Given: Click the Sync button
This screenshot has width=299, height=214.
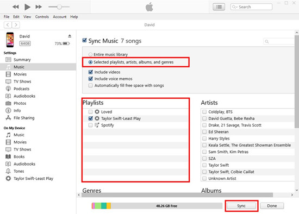Looking at the screenshot, I should tap(241, 206).
